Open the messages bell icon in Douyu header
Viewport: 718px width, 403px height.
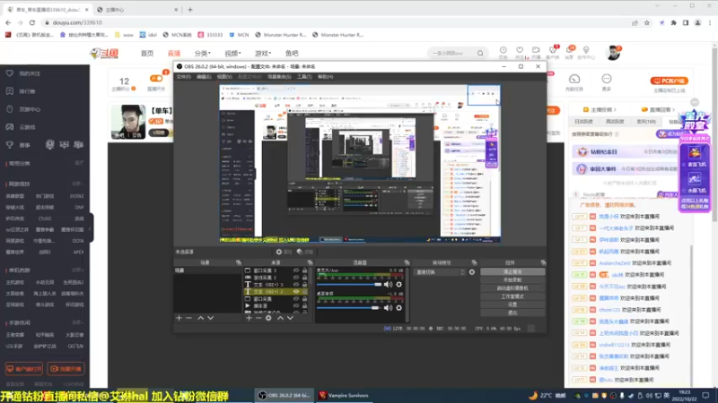point(569,50)
